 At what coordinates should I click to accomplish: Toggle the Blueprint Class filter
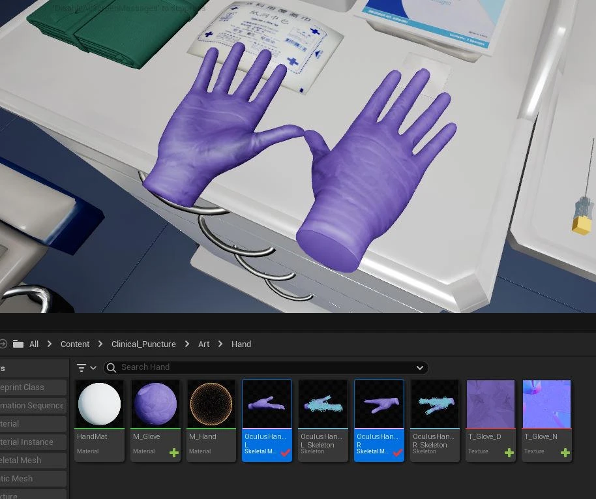tap(33, 387)
